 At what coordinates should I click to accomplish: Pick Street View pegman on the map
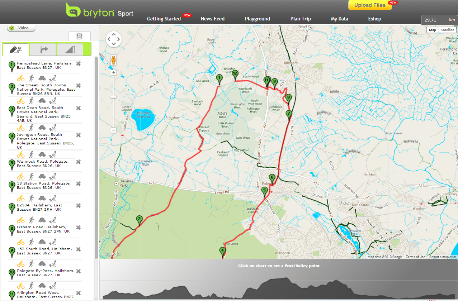coord(114,60)
